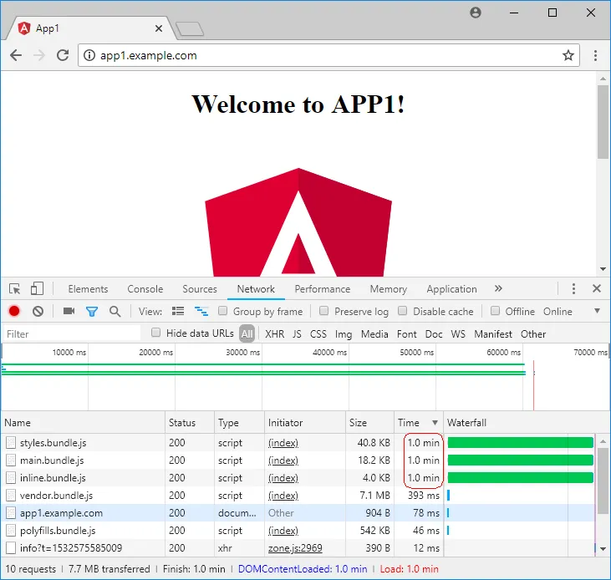Toggle the network filter funnel icon
The width and height of the screenshot is (611, 580).
click(x=92, y=312)
